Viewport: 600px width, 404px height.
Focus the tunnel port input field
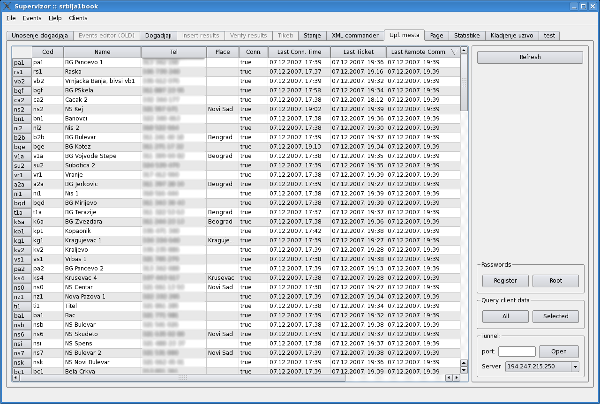[517, 352]
